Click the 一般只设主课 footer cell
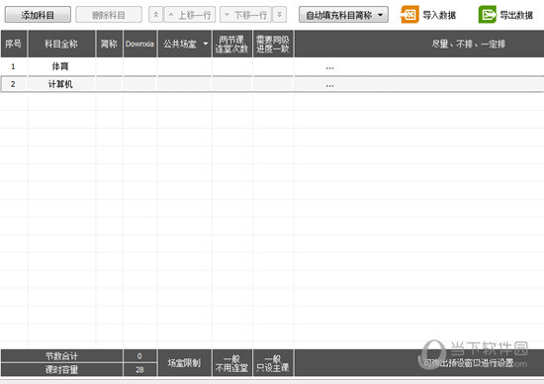 273,363
